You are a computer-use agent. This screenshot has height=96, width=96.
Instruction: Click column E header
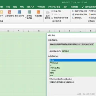8,31
